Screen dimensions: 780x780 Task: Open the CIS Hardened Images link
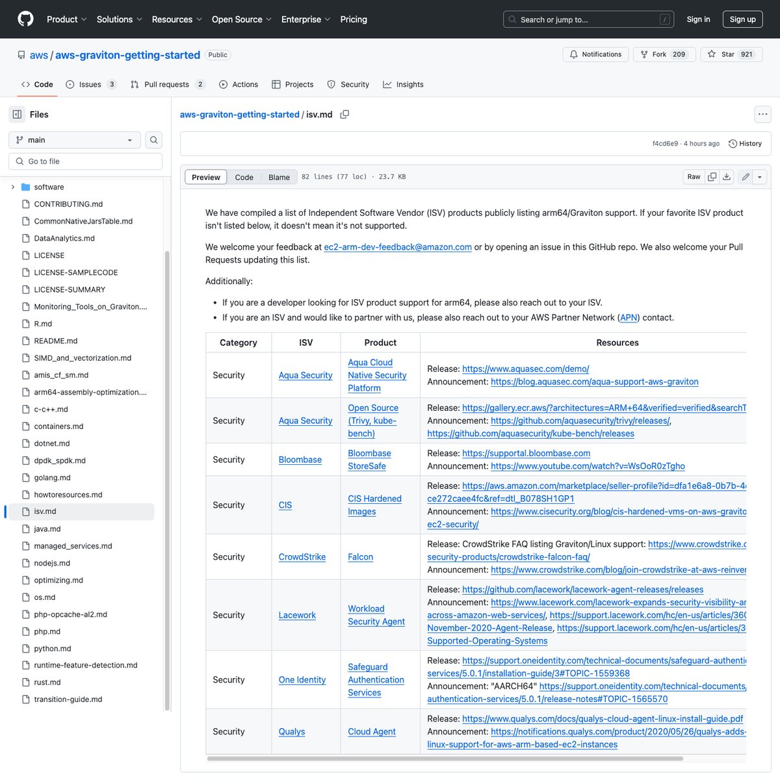(x=374, y=505)
